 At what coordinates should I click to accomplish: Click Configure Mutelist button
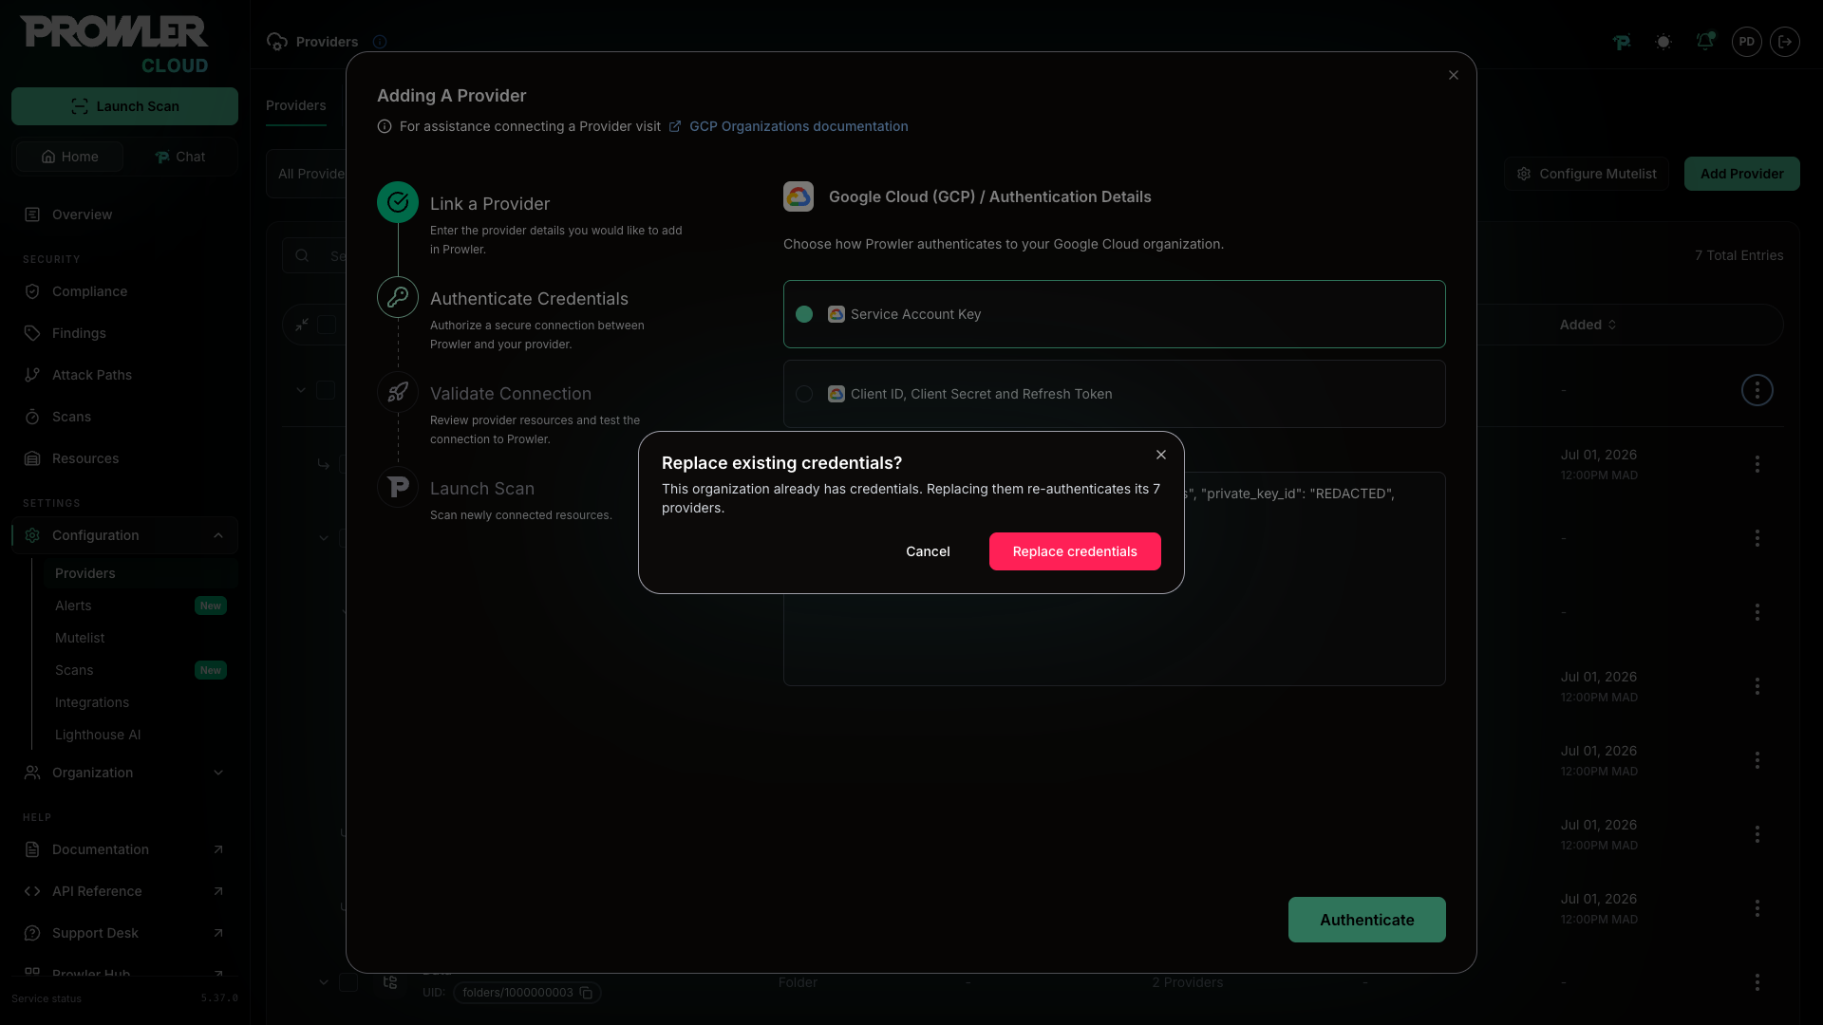click(1587, 174)
